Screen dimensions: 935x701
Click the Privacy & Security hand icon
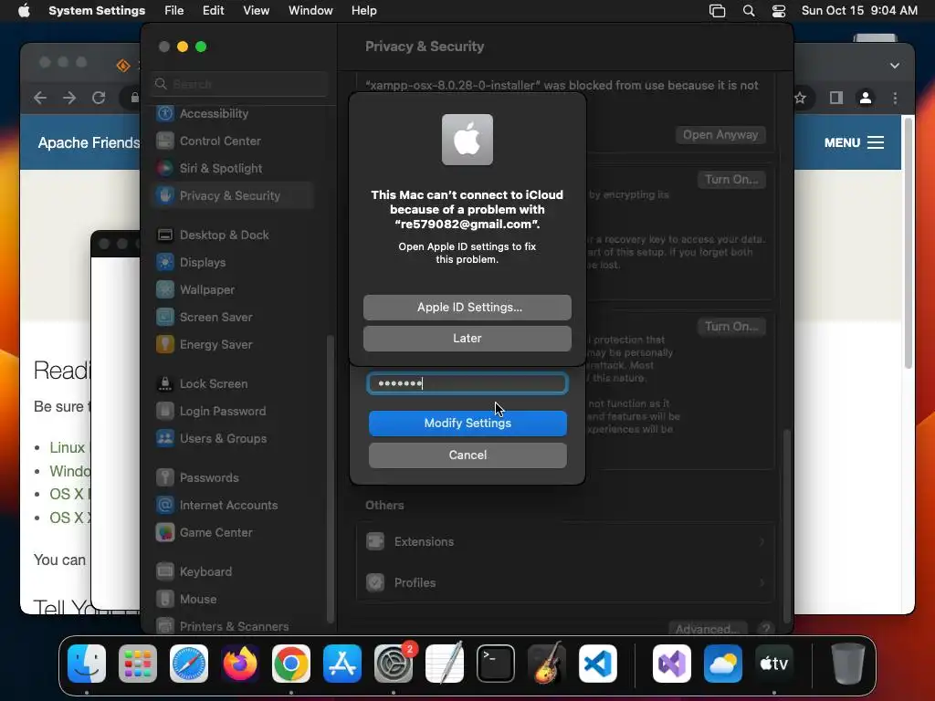pyautogui.click(x=164, y=195)
